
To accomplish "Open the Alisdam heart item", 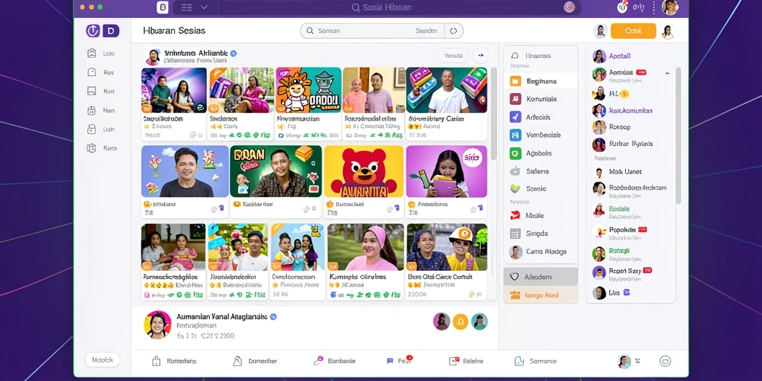I will (x=540, y=277).
